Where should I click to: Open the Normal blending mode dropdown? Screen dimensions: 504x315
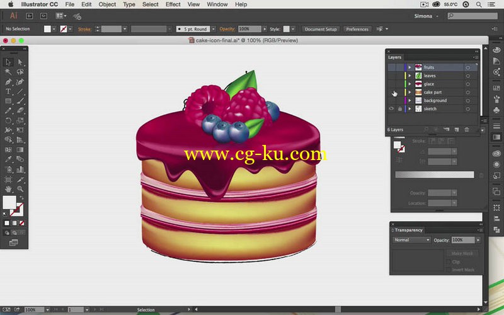coord(411,240)
